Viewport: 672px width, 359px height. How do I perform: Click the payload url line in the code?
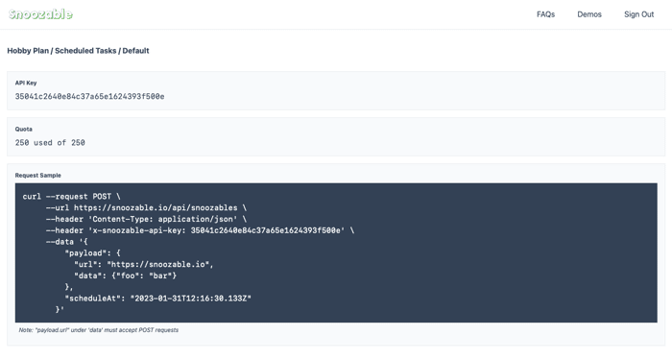[144, 264]
